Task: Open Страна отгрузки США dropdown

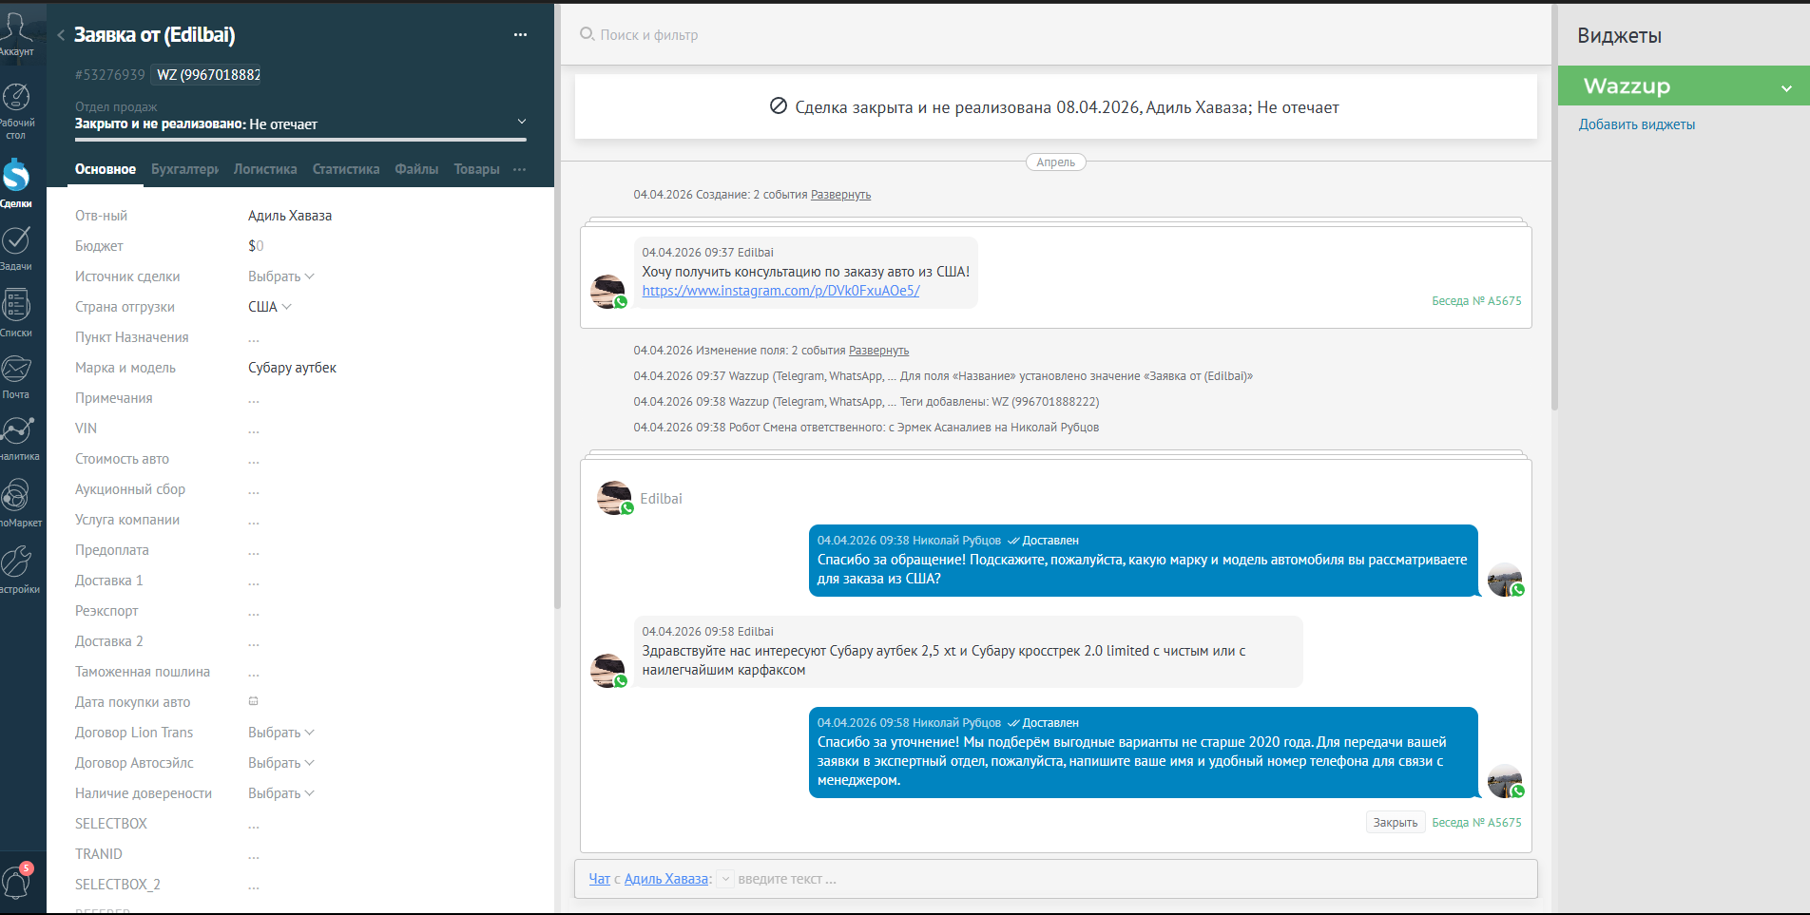Action: [270, 307]
